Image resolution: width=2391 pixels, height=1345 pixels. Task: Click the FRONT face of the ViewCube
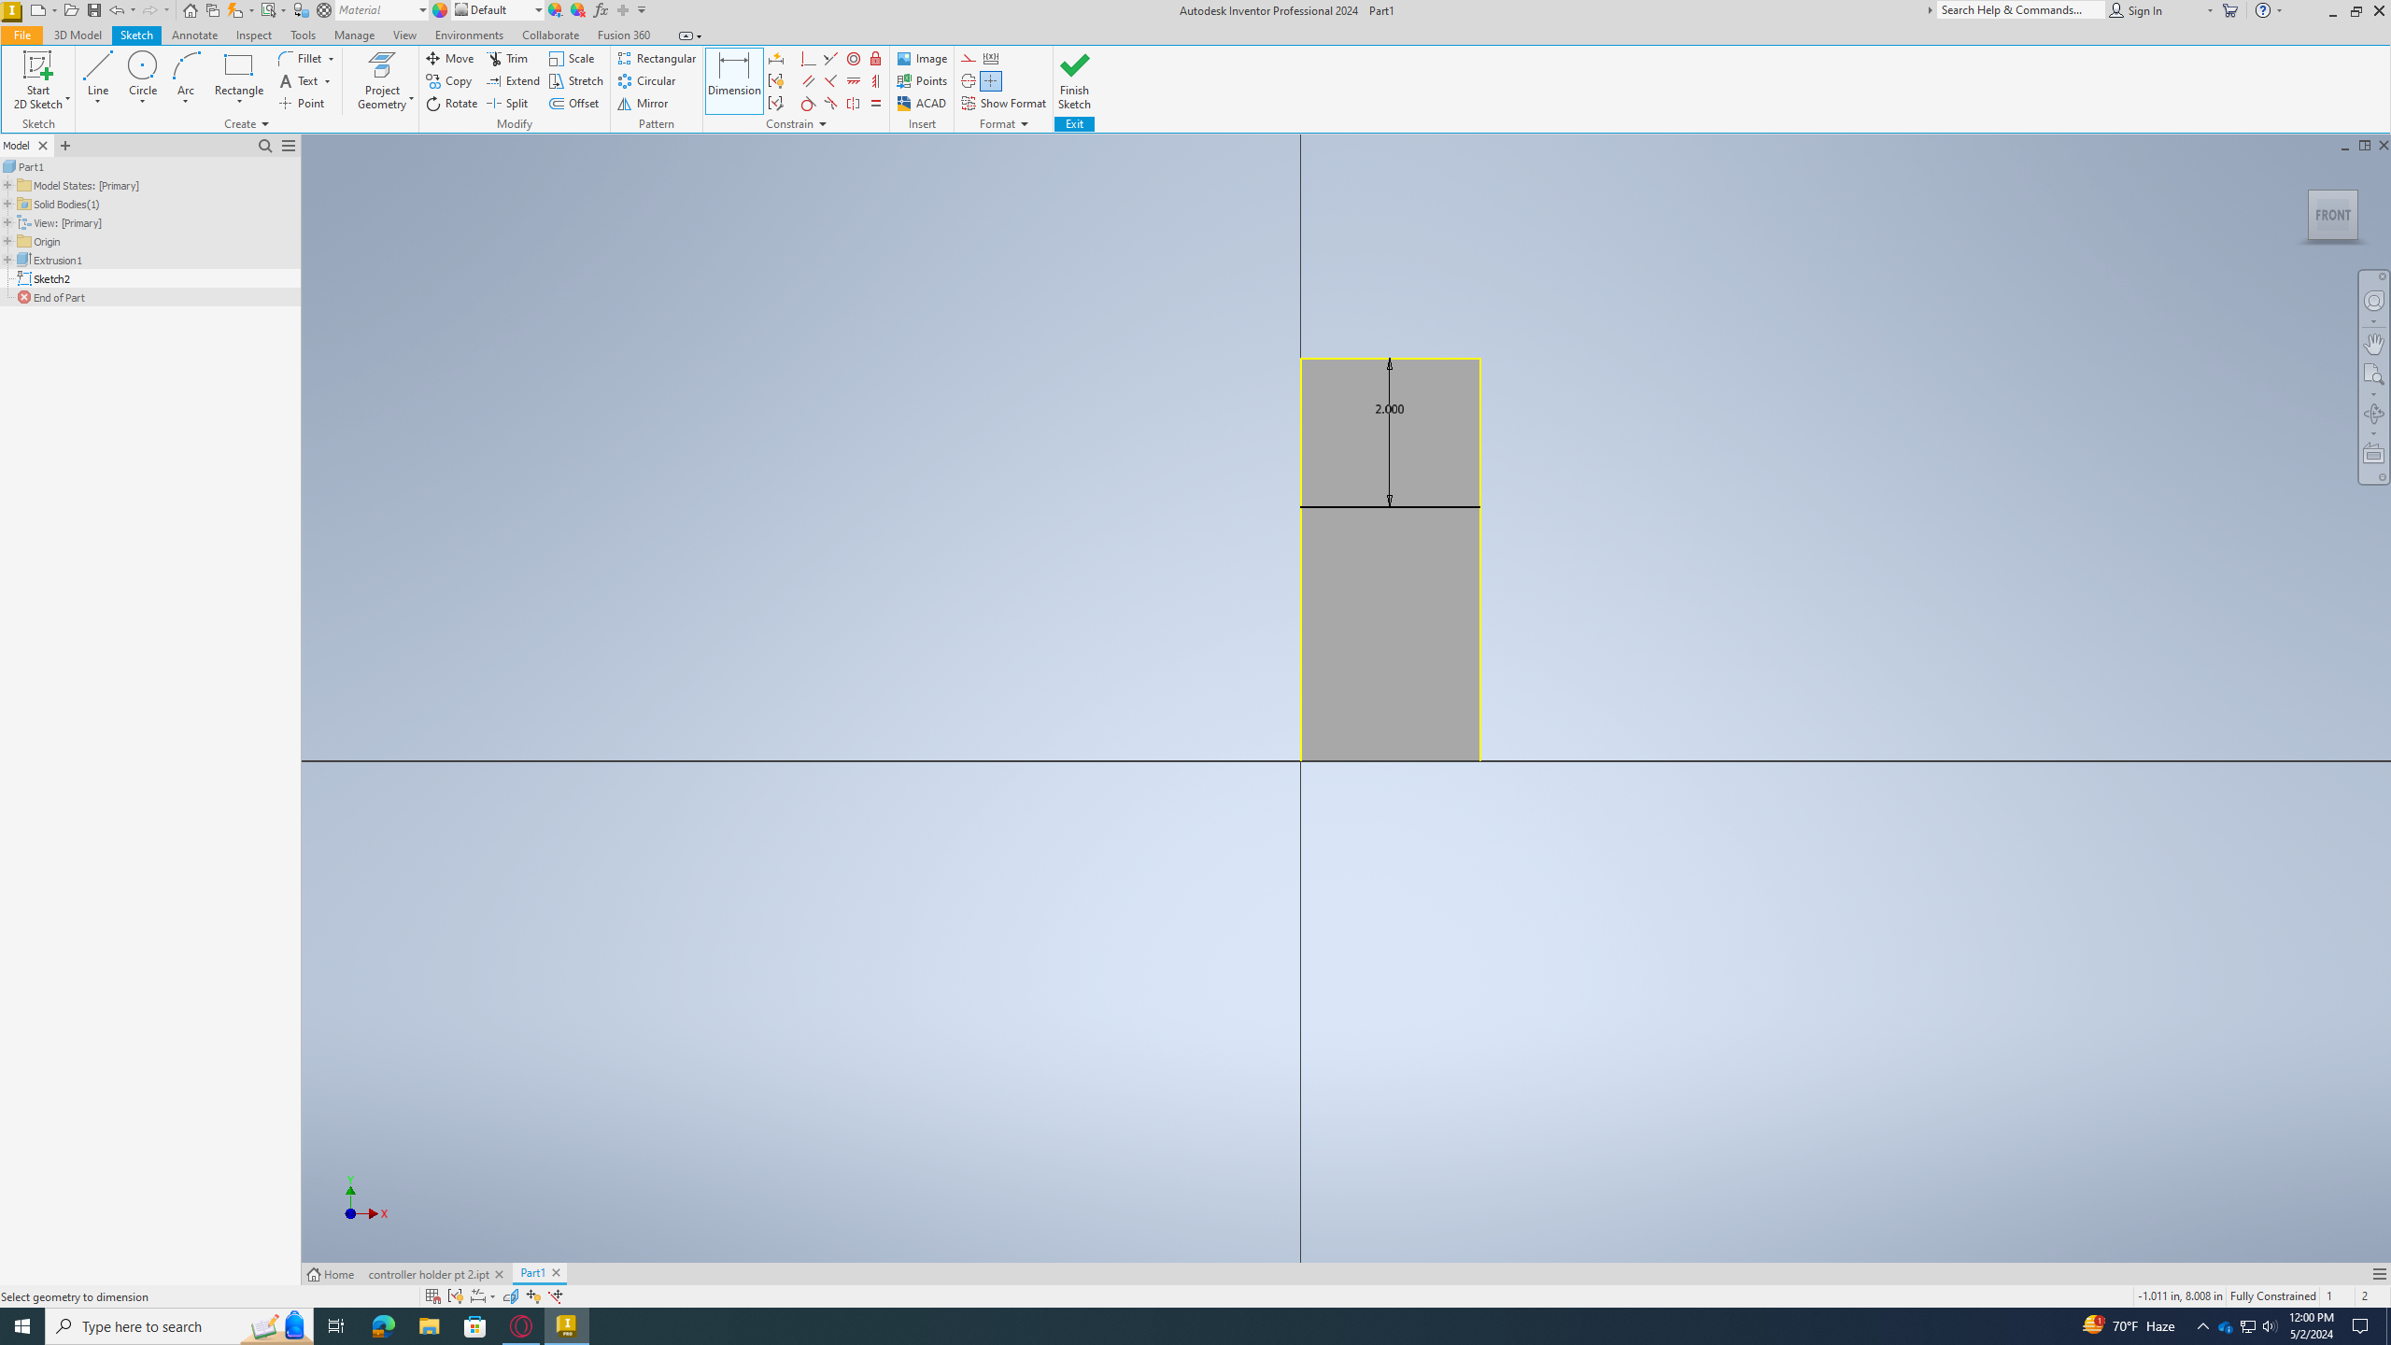(x=2332, y=215)
